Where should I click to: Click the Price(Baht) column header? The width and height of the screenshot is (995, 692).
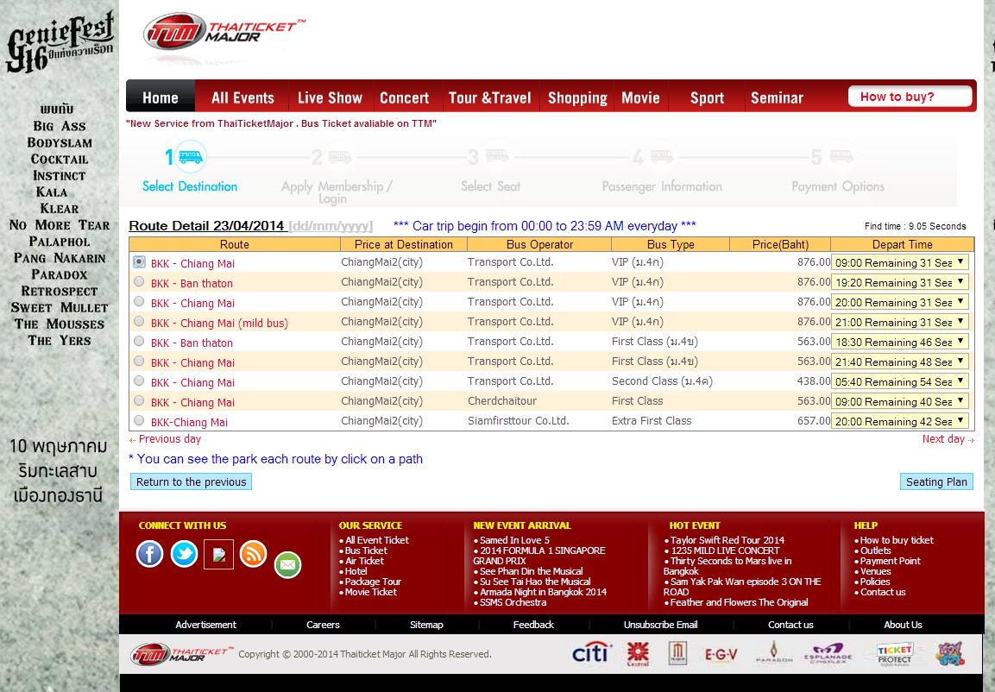(780, 244)
